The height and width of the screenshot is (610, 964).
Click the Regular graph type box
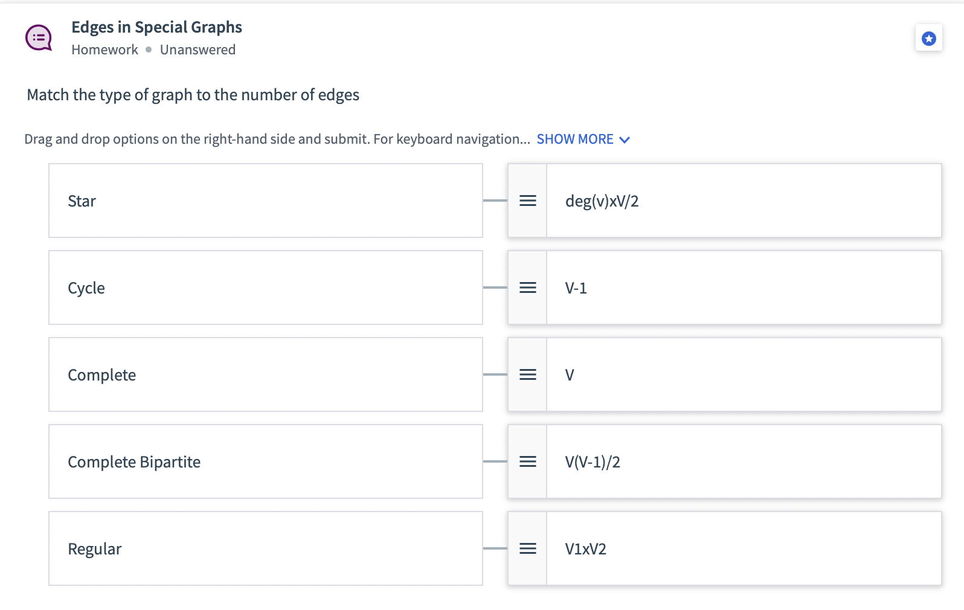[265, 548]
